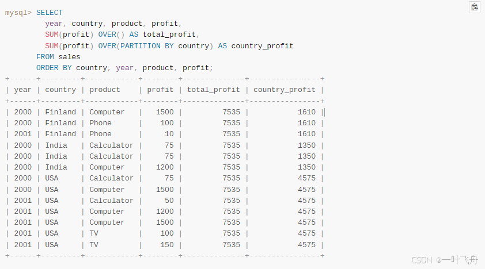Click the total_profit alias in the SQL query
This screenshot has width=485, height=269.
click(x=169, y=34)
